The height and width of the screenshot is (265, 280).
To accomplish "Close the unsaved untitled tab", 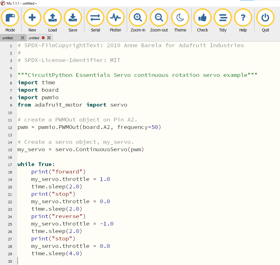I will pyautogui.click(x=49, y=38).
